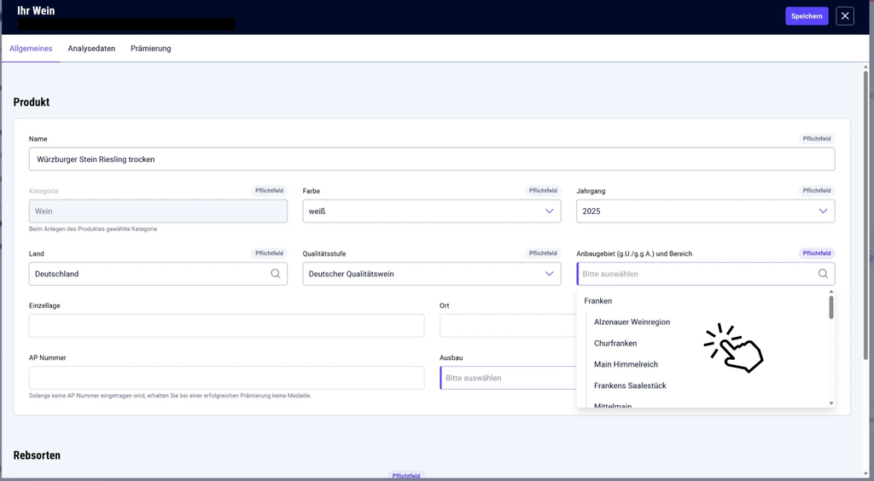Focus the AP Nummer input field
Image resolution: width=874 pixels, height=481 pixels.
coord(226,378)
